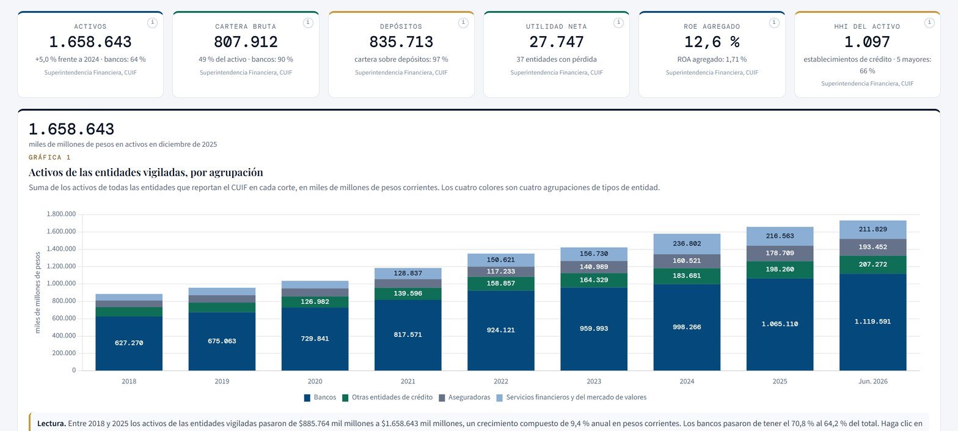Click the 'Lectura.' note heading

click(51, 424)
